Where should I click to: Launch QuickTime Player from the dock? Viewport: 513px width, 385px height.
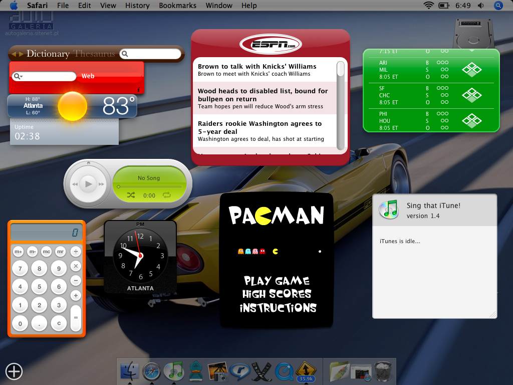(284, 372)
